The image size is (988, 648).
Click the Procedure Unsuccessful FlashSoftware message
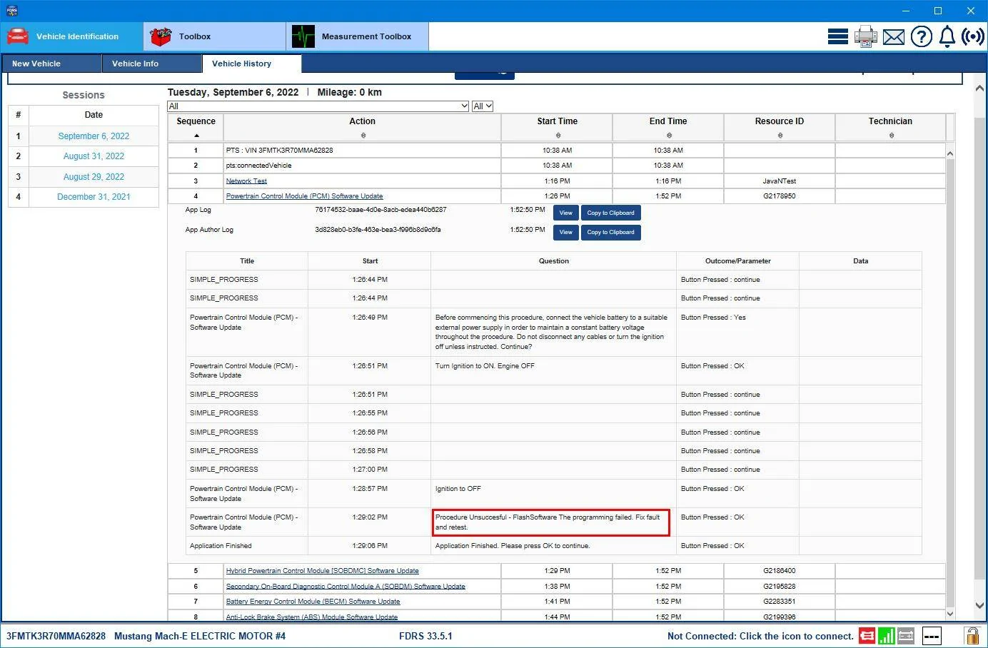coord(551,522)
